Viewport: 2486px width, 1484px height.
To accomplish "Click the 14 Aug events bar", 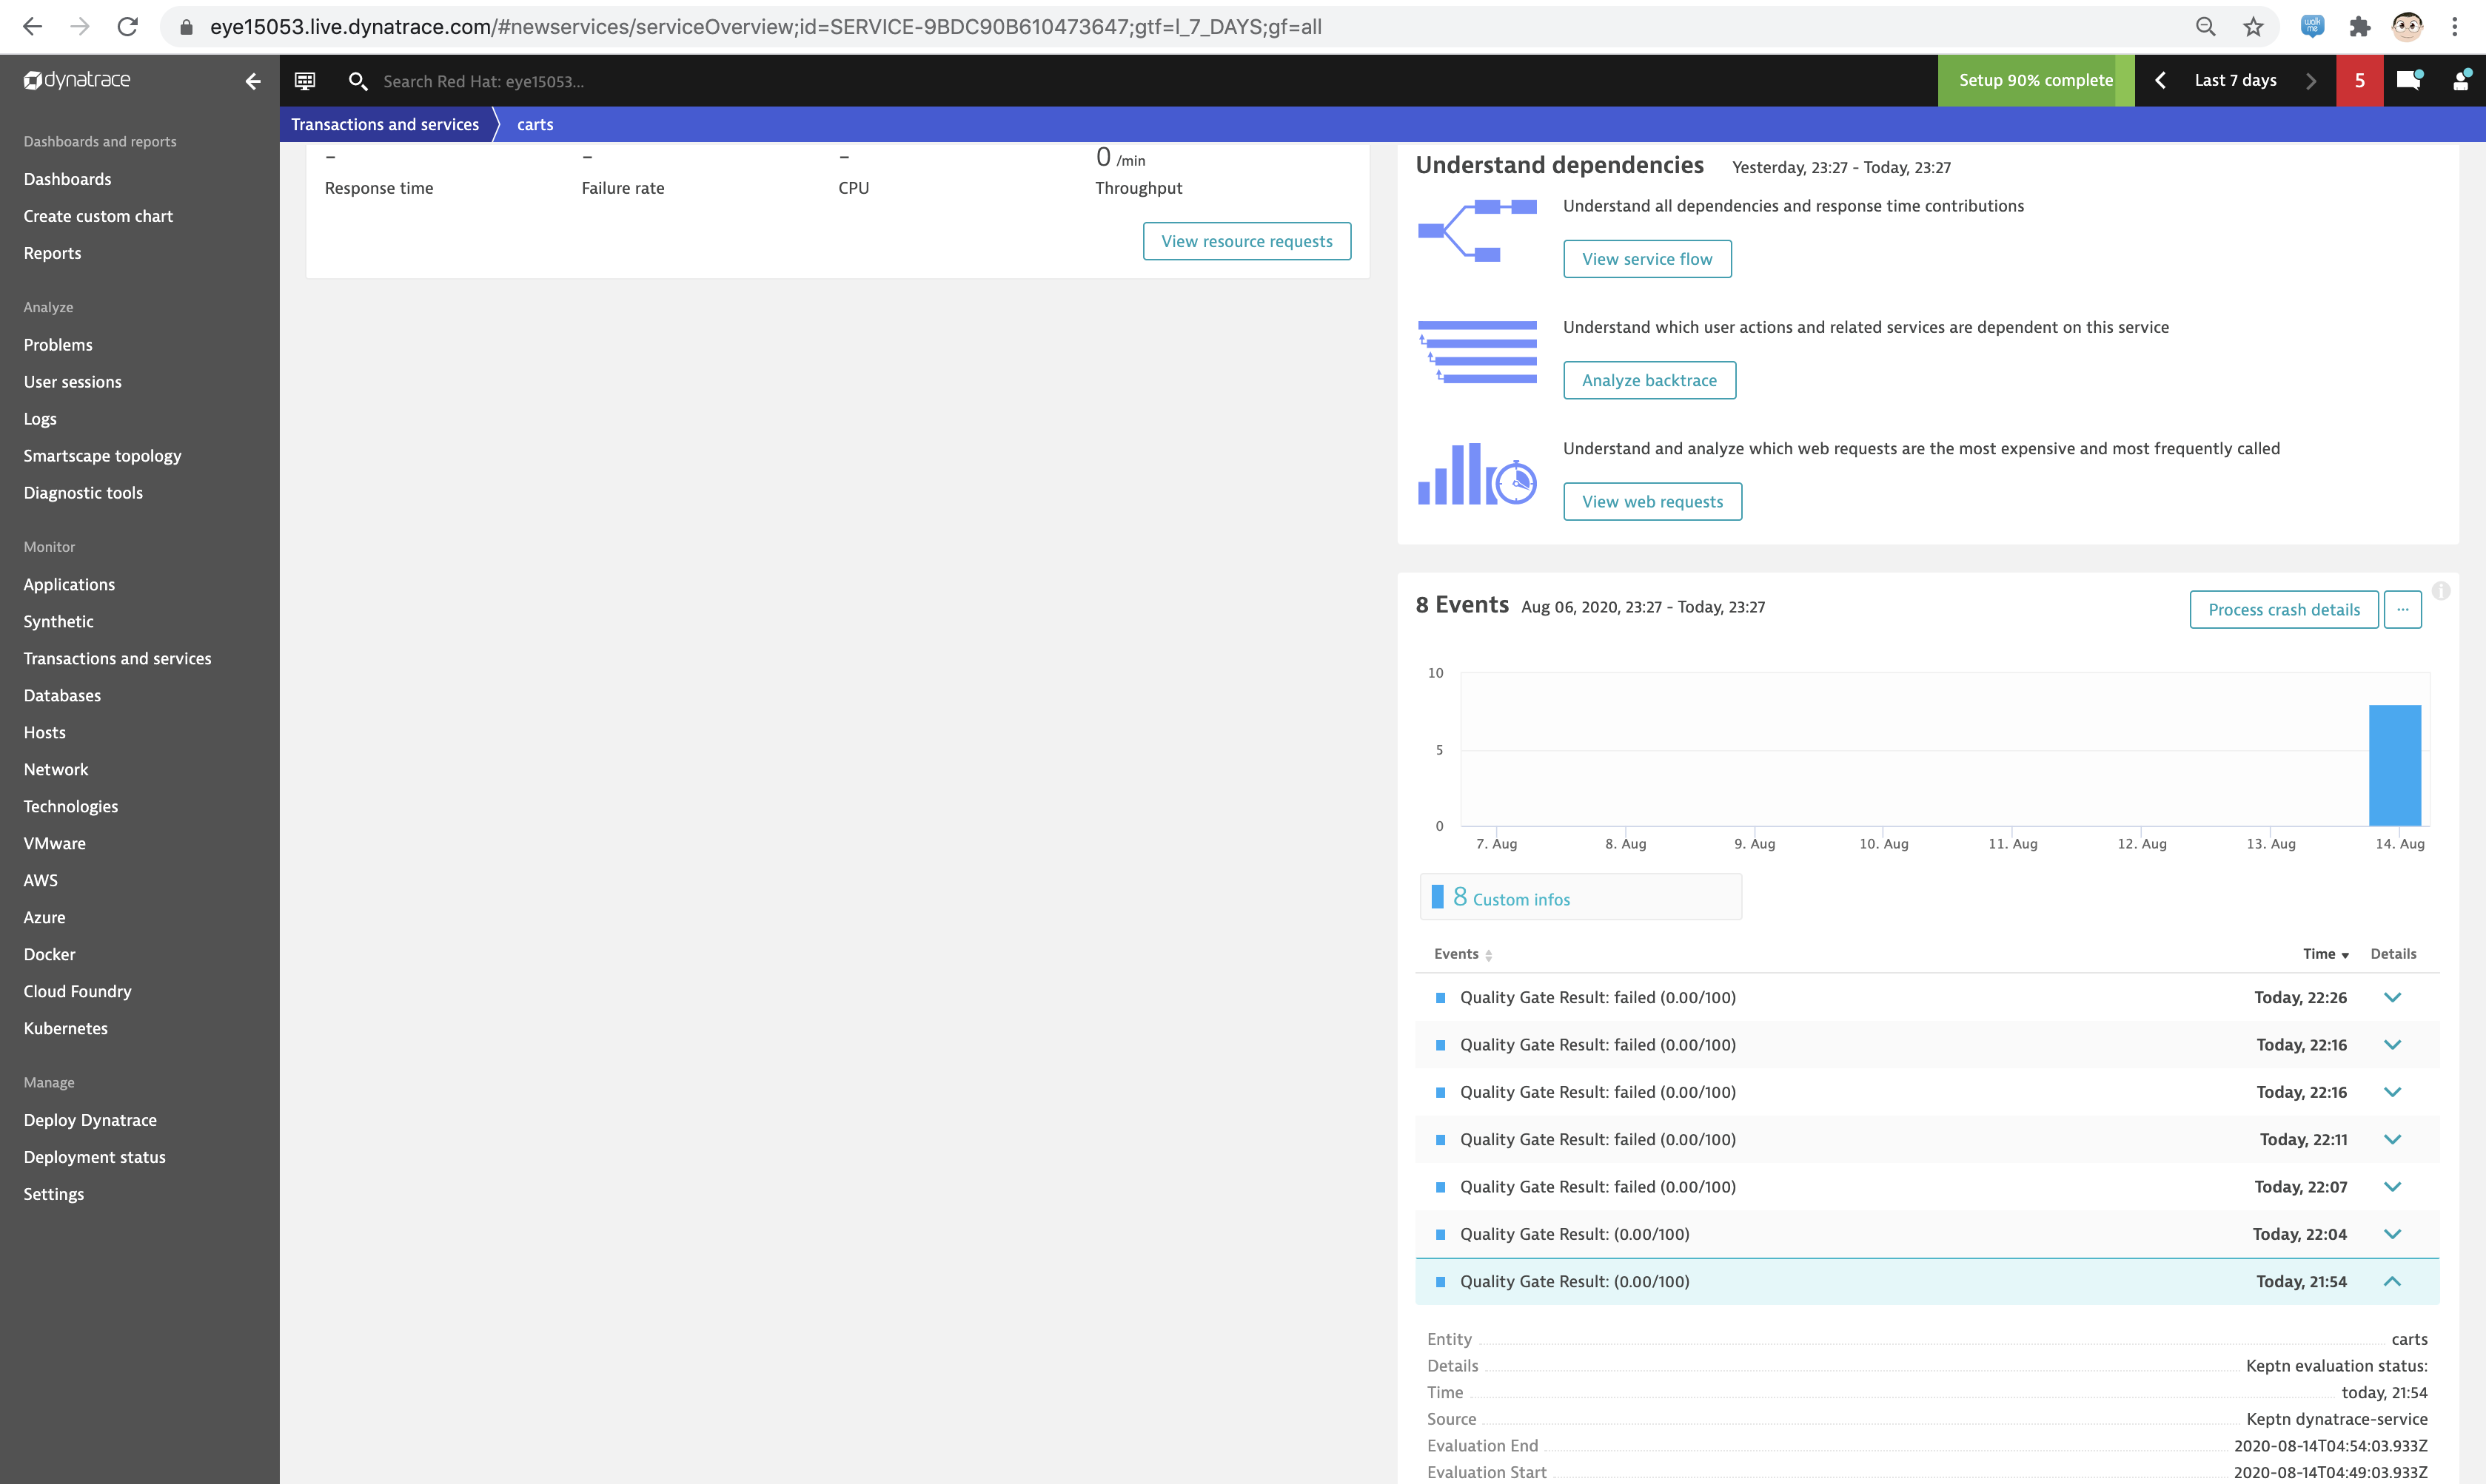I will [x=2394, y=765].
